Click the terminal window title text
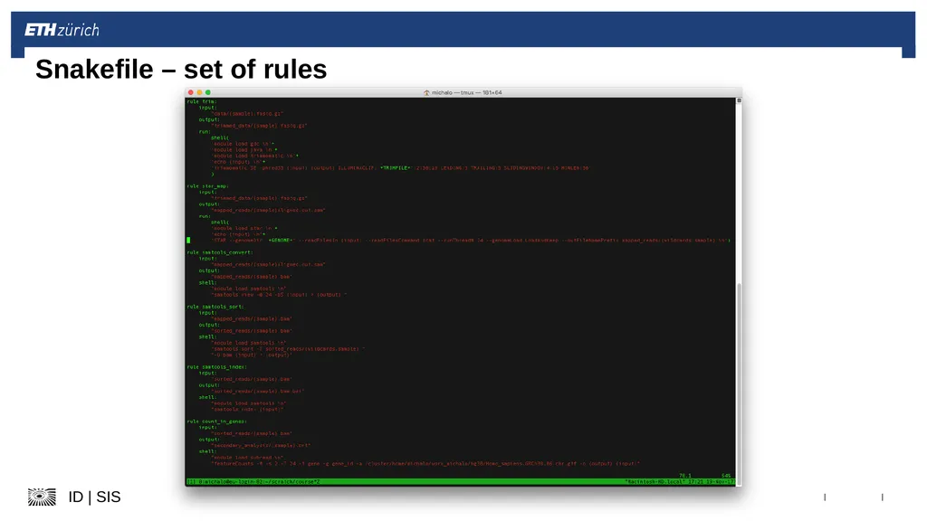This screenshot has height=521, width=927. coord(466,93)
